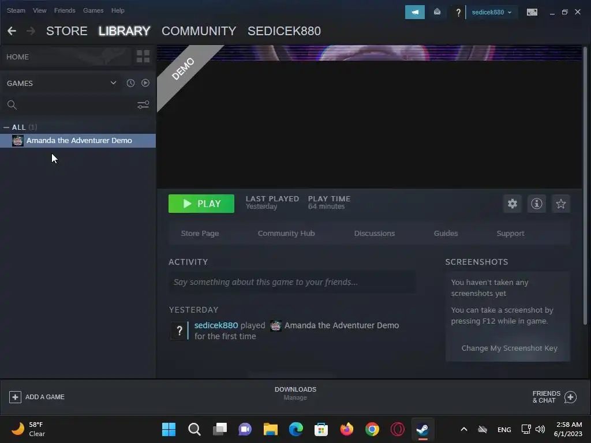Viewport: 591px width, 443px height.
Task: Go forward with the right arrow
Action: [x=31, y=31]
